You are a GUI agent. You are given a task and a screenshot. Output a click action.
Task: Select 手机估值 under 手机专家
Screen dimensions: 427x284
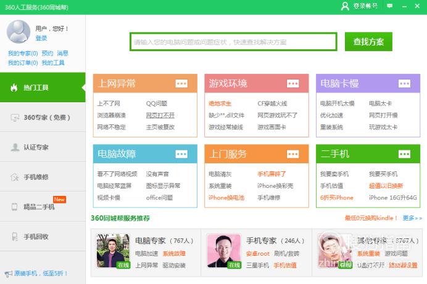coord(285,266)
